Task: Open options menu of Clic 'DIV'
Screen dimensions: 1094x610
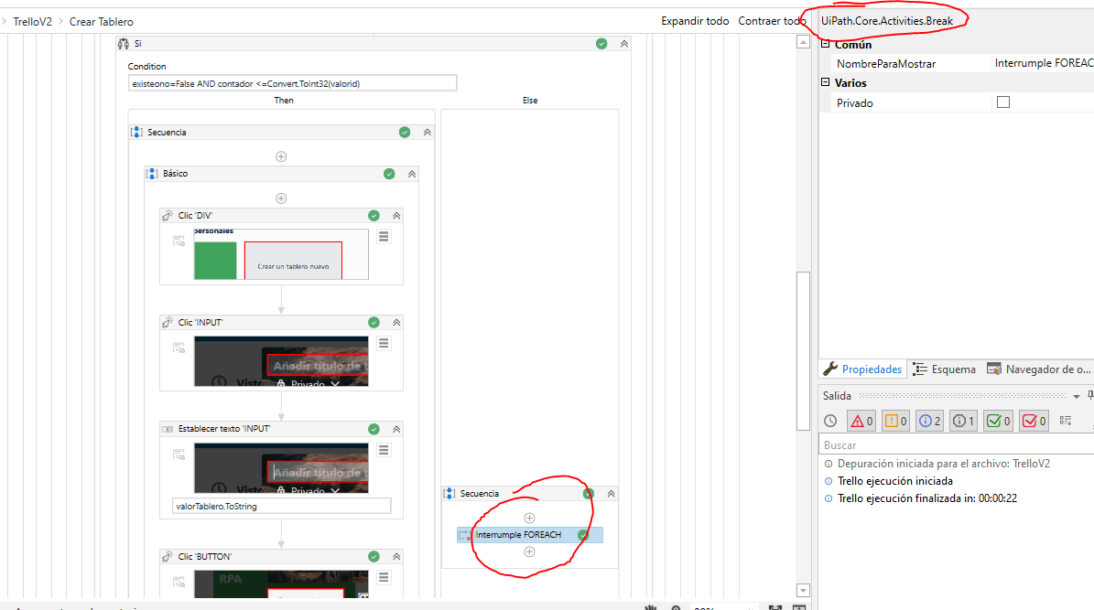Action: (384, 237)
